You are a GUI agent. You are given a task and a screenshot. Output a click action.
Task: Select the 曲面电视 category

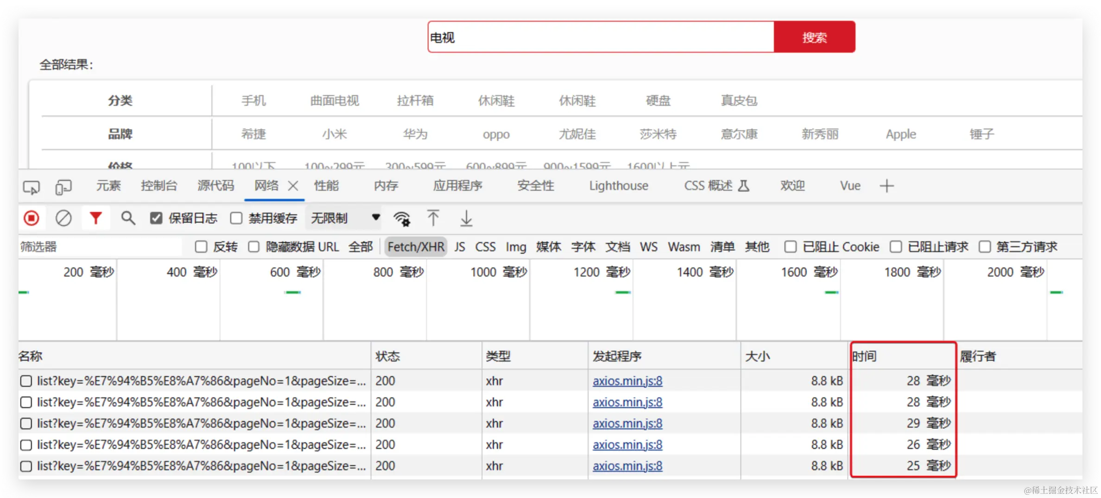tap(335, 101)
